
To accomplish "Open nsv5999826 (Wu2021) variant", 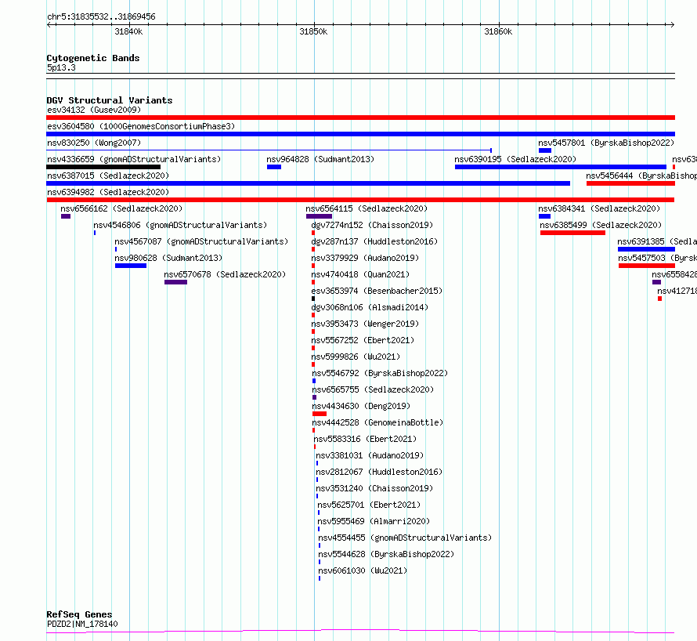I will (x=356, y=357).
